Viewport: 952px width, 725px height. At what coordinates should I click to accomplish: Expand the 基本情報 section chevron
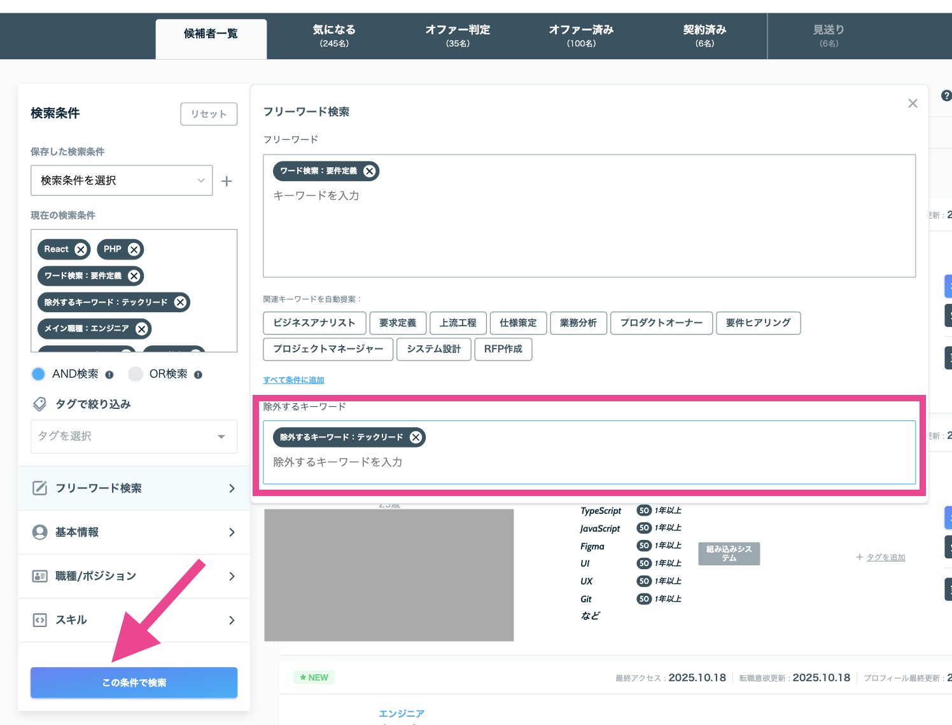coord(232,532)
